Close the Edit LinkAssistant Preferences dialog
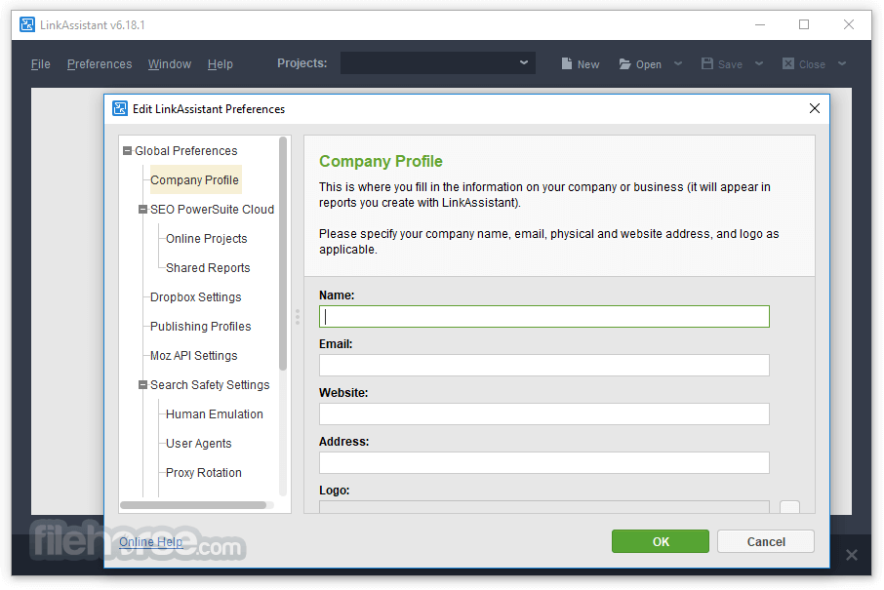Viewport: 884px width, 590px height. click(814, 108)
